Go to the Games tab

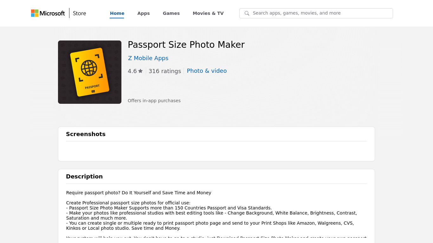tap(171, 13)
